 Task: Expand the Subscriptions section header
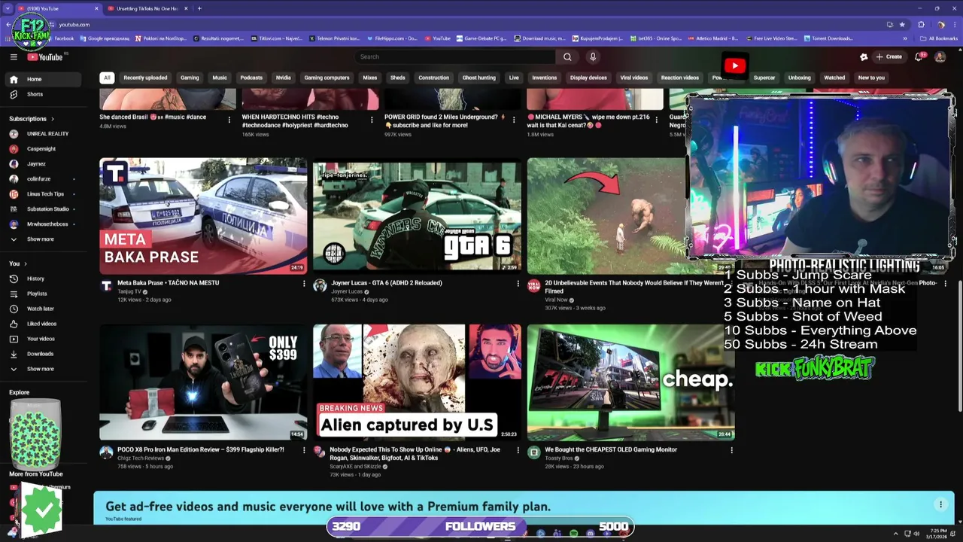[31, 119]
